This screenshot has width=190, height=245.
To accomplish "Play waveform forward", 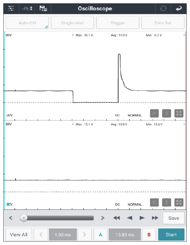I will (142, 218).
